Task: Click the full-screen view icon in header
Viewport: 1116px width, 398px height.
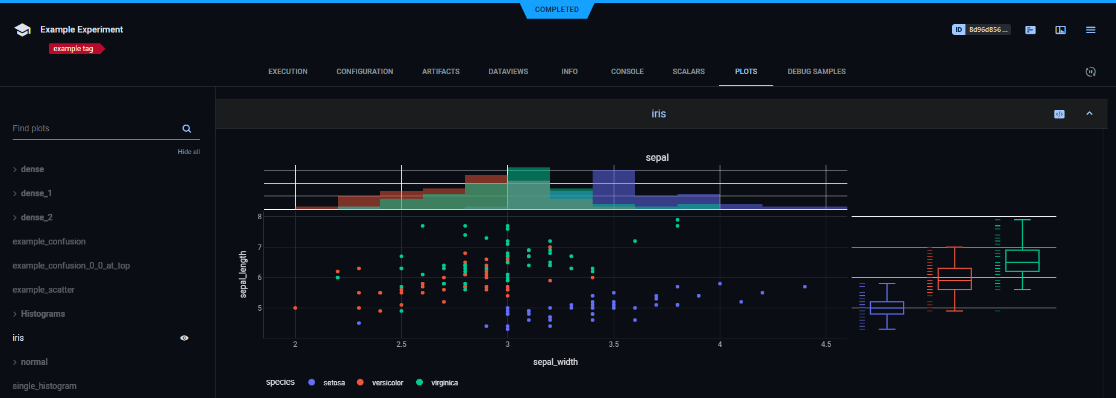Action: (1060, 30)
